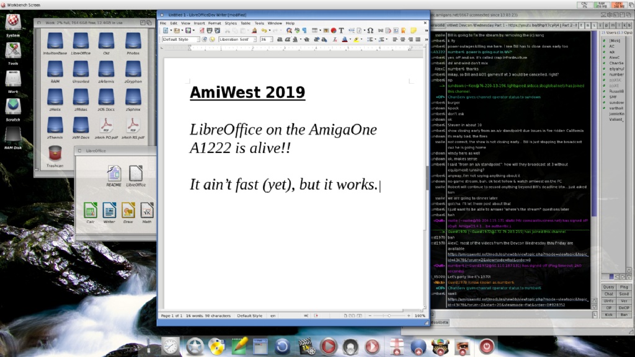Open the File menu in Writer

click(x=163, y=23)
